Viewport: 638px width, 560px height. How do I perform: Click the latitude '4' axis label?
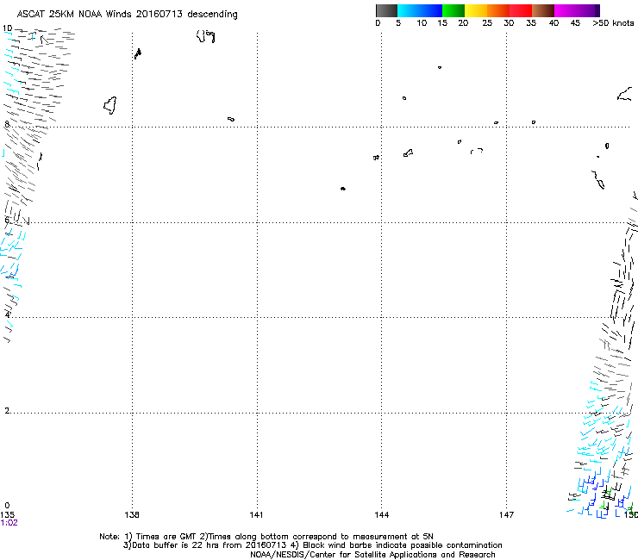click(7, 314)
